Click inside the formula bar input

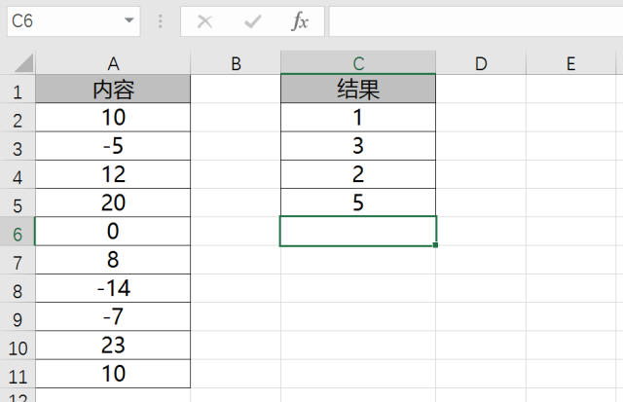(476, 21)
